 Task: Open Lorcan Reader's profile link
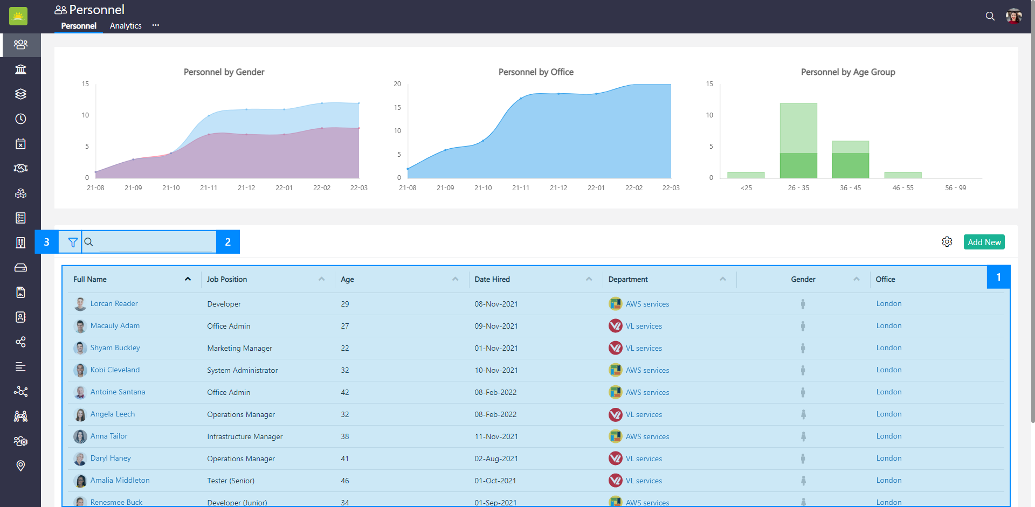pos(114,303)
